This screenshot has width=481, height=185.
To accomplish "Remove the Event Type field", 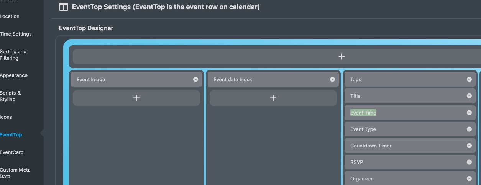I will point(469,129).
